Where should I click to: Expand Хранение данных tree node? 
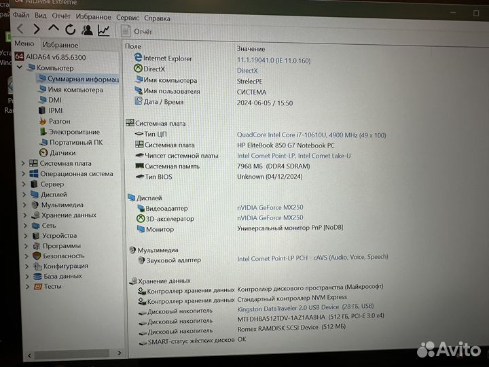(x=25, y=215)
